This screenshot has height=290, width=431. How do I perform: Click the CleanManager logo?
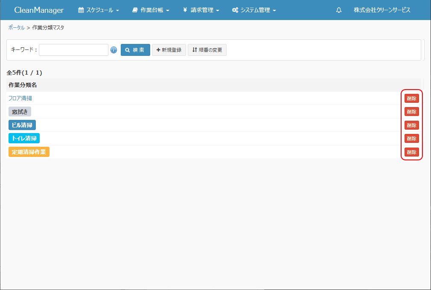coord(39,10)
